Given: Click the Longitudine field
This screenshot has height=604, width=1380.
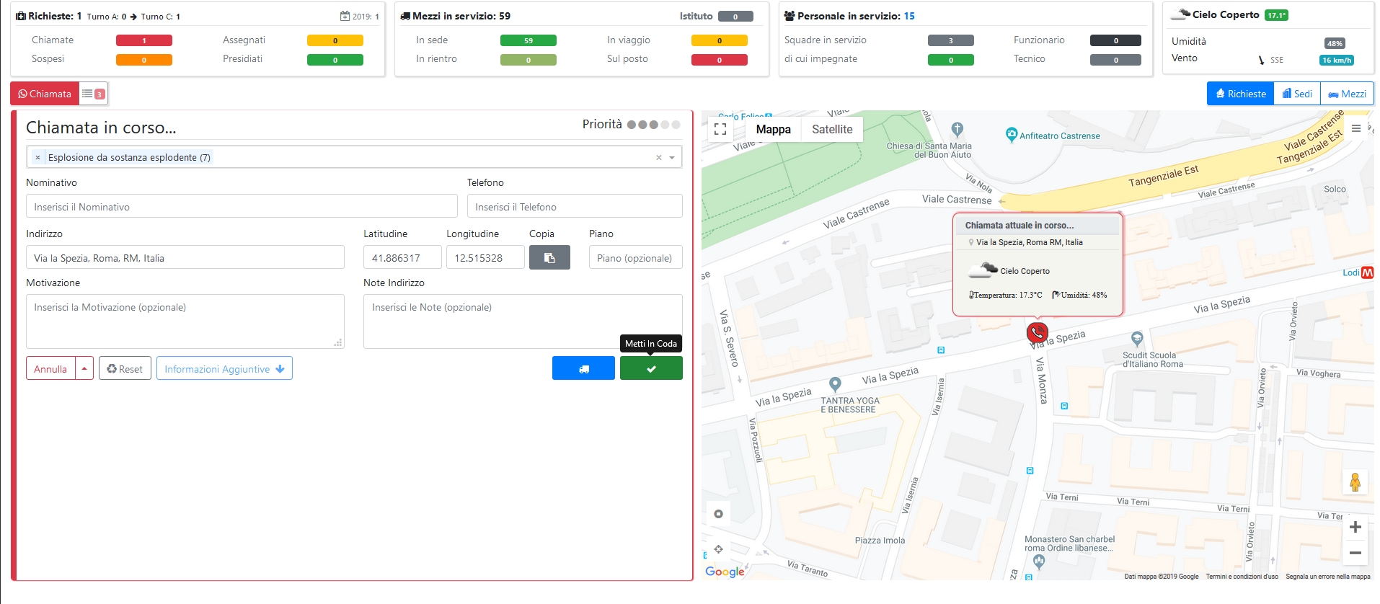Looking at the screenshot, I should coord(485,257).
